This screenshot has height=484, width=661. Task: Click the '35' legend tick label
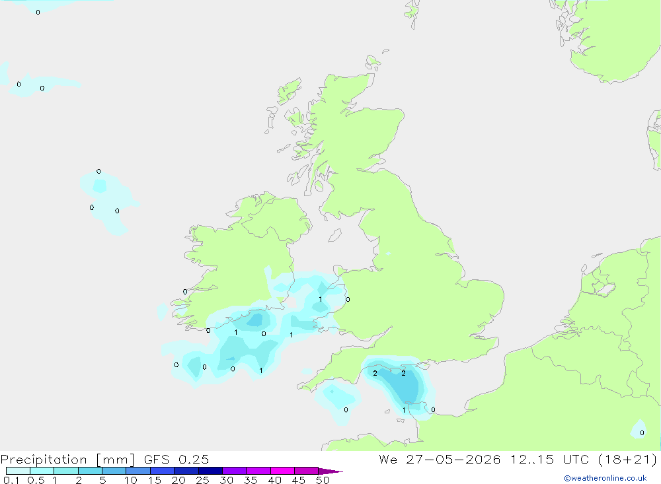251,480
